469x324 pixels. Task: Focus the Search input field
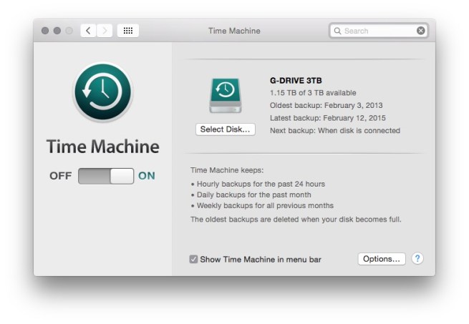[x=376, y=31]
